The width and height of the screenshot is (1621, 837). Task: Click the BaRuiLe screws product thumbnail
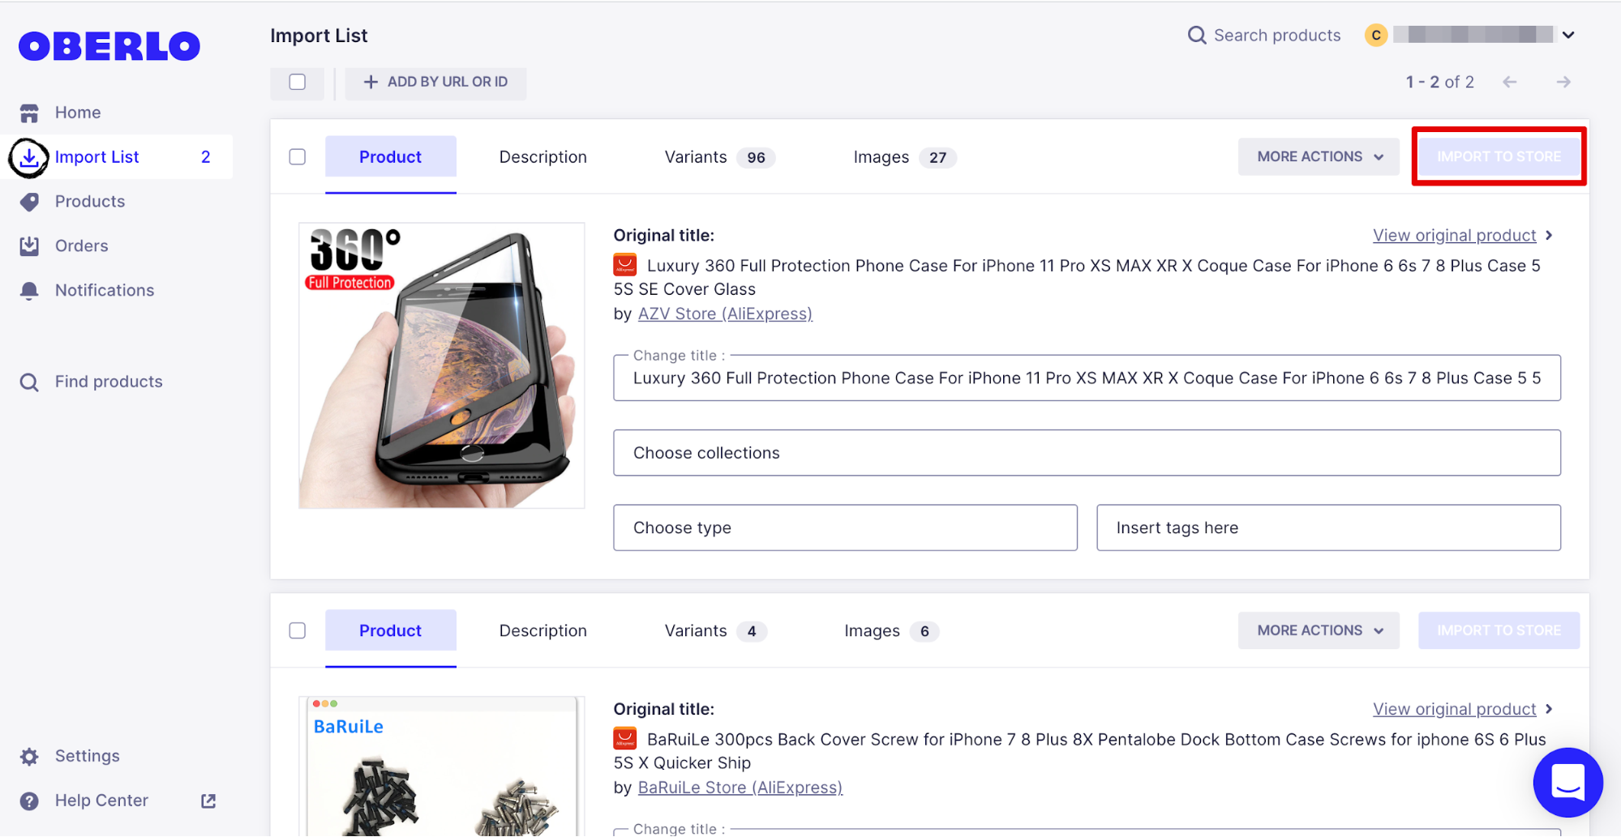coord(442,767)
